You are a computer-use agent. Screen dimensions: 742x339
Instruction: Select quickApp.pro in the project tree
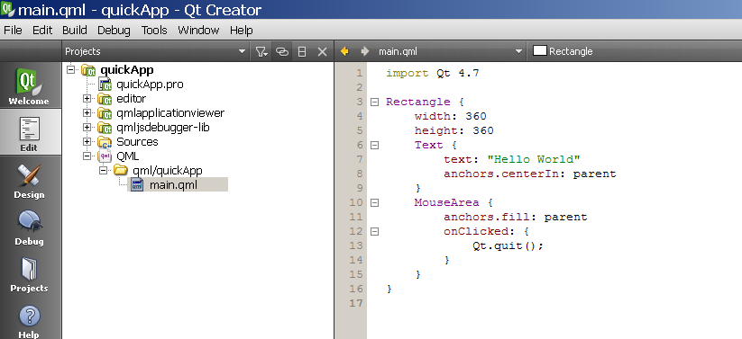click(150, 85)
